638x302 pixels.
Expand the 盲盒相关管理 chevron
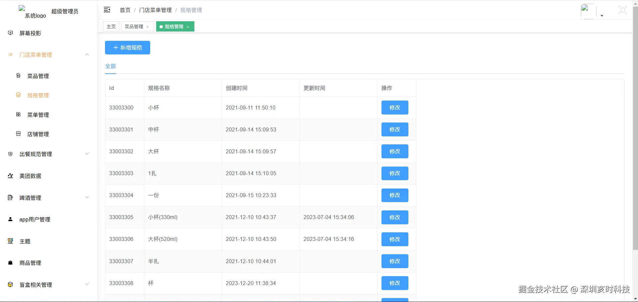pos(87,284)
